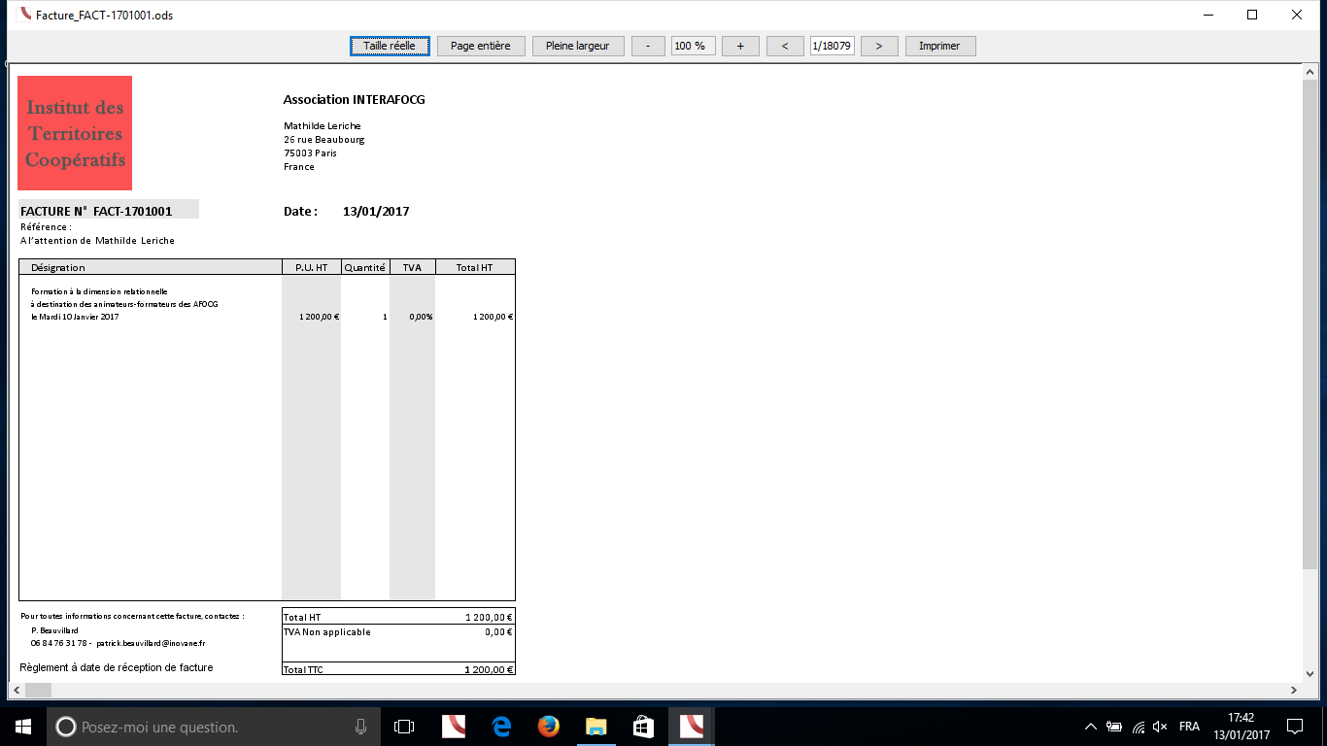The image size is (1327, 746).
Task: Click the Taille réelle button
Action: click(x=390, y=46)
